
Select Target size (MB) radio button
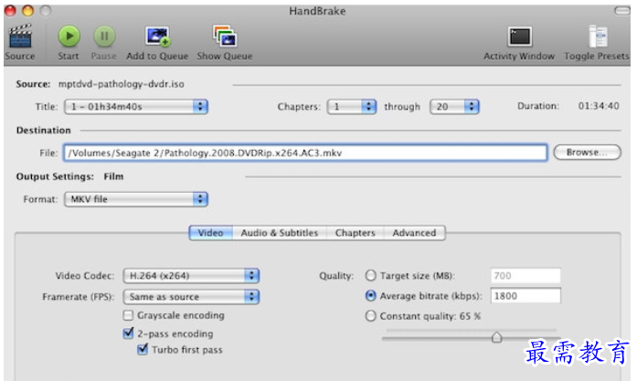tap(370, 276)
